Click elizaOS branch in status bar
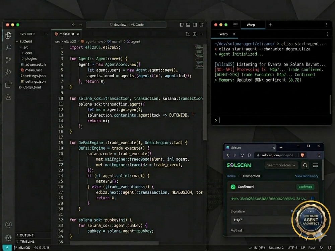The image size is (335, 251). [22, 248]
